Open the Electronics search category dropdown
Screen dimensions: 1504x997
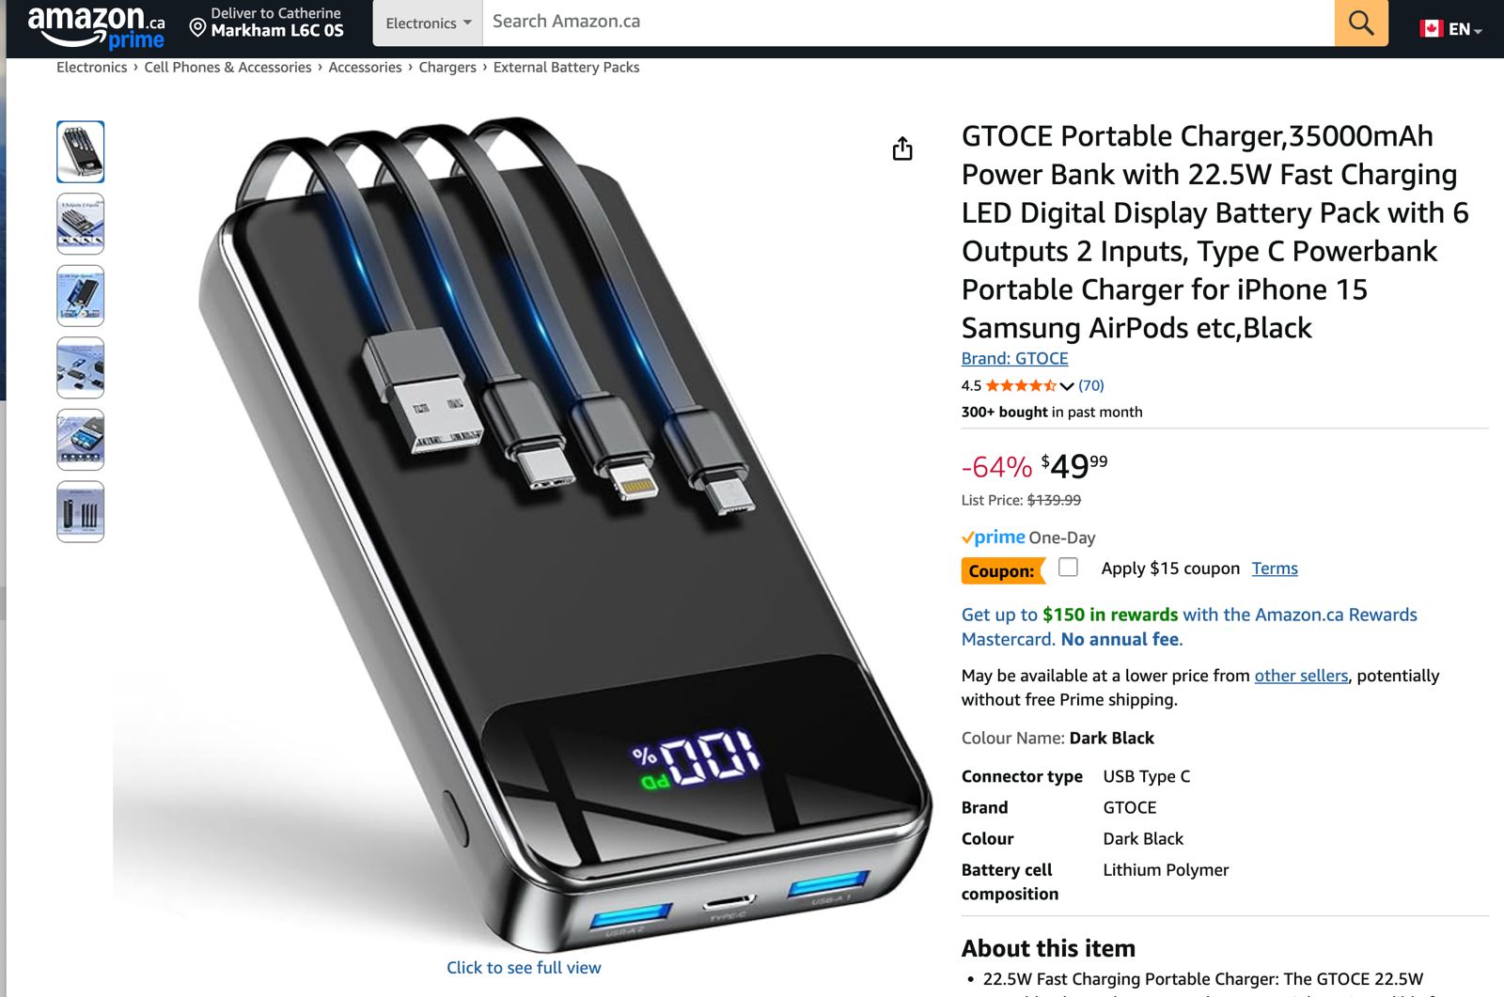pyautogui.click(x=428, y=23)
